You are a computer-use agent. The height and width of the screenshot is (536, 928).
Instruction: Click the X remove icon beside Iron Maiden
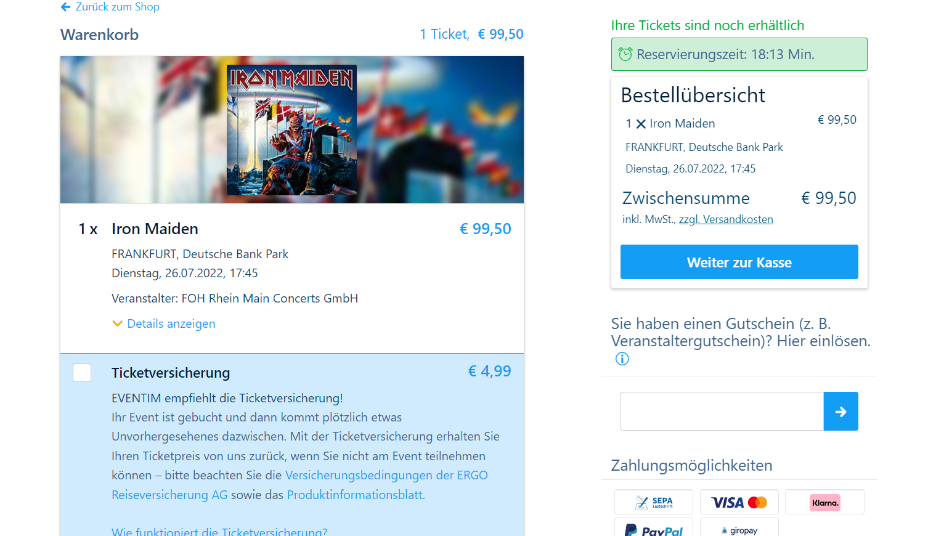(641, 124)
